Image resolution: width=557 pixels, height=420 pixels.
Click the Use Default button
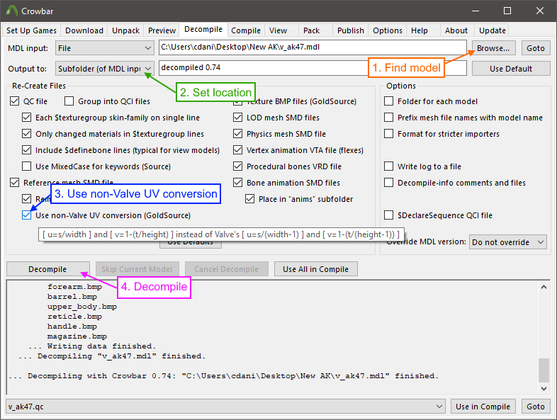point(511,69)
